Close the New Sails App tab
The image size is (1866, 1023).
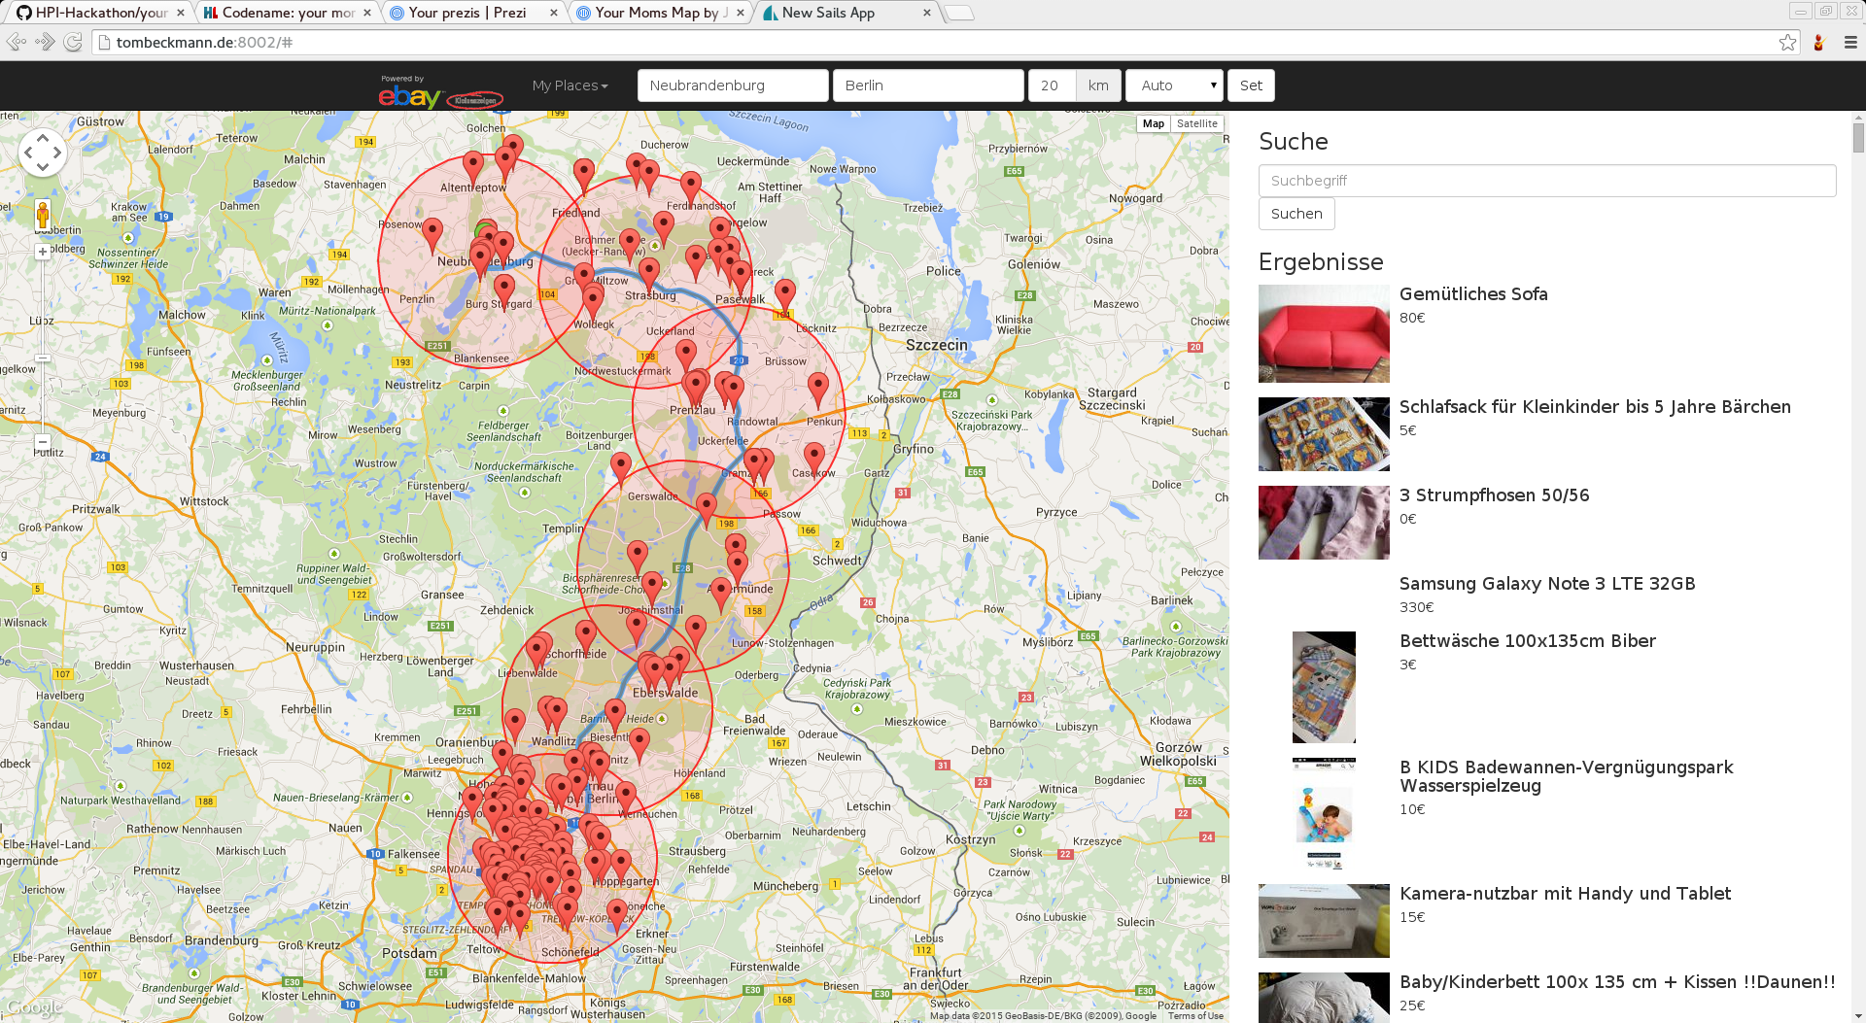926,13
